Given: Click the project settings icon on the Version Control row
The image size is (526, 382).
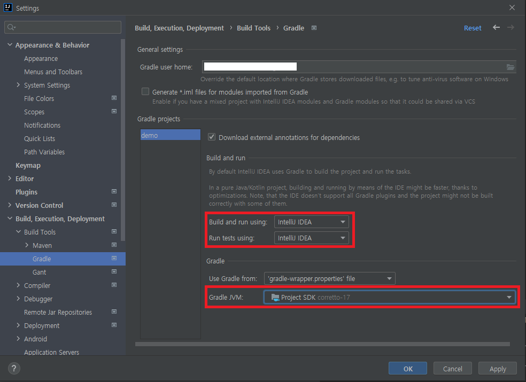Looking at the screenshot, I should click(114, 205).
